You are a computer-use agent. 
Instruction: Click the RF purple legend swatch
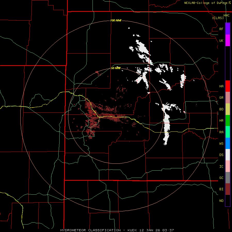pos(228,29)
